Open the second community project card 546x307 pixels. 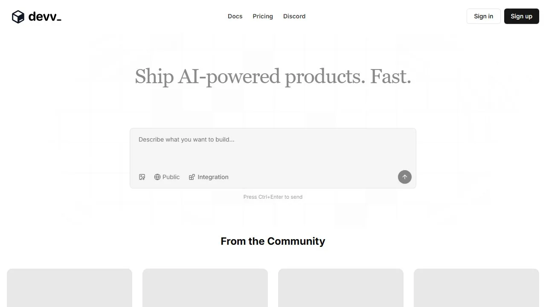pyautogui.click(x=205, y=288)
